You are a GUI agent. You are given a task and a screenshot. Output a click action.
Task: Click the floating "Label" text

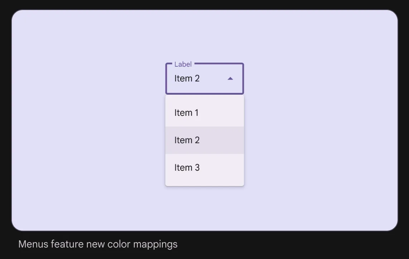[x=183, y=64]
